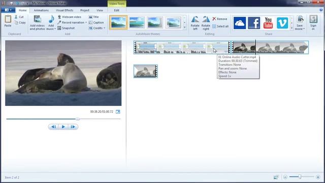Play the movie preview
The image size is (325, 183).
click(x=63, y=127)
